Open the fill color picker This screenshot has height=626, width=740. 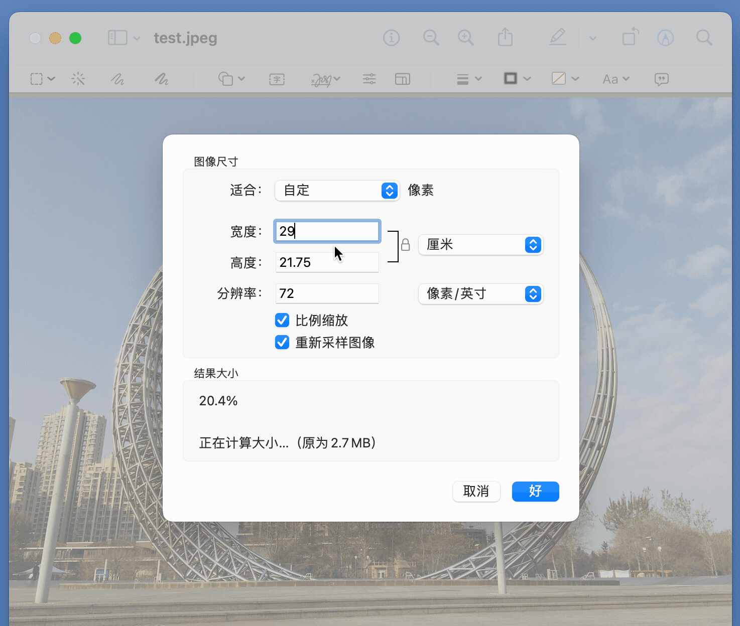coord(565,79)
